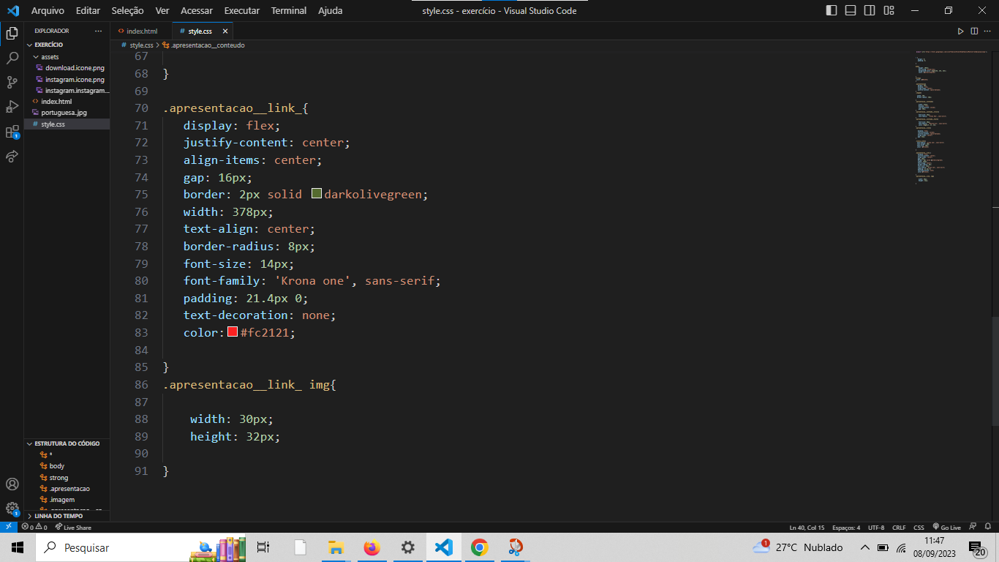Change encoding via UTF-8 status item
This screenshot has height=562, width=999.
(x=876, y=527)
